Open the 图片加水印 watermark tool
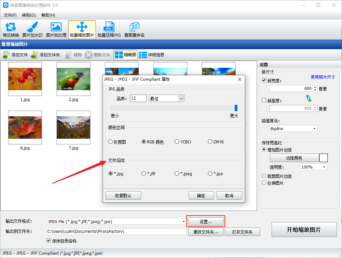The height and width of the screenshot is (258, 342). pyautogui.click(x=33, y=30)
